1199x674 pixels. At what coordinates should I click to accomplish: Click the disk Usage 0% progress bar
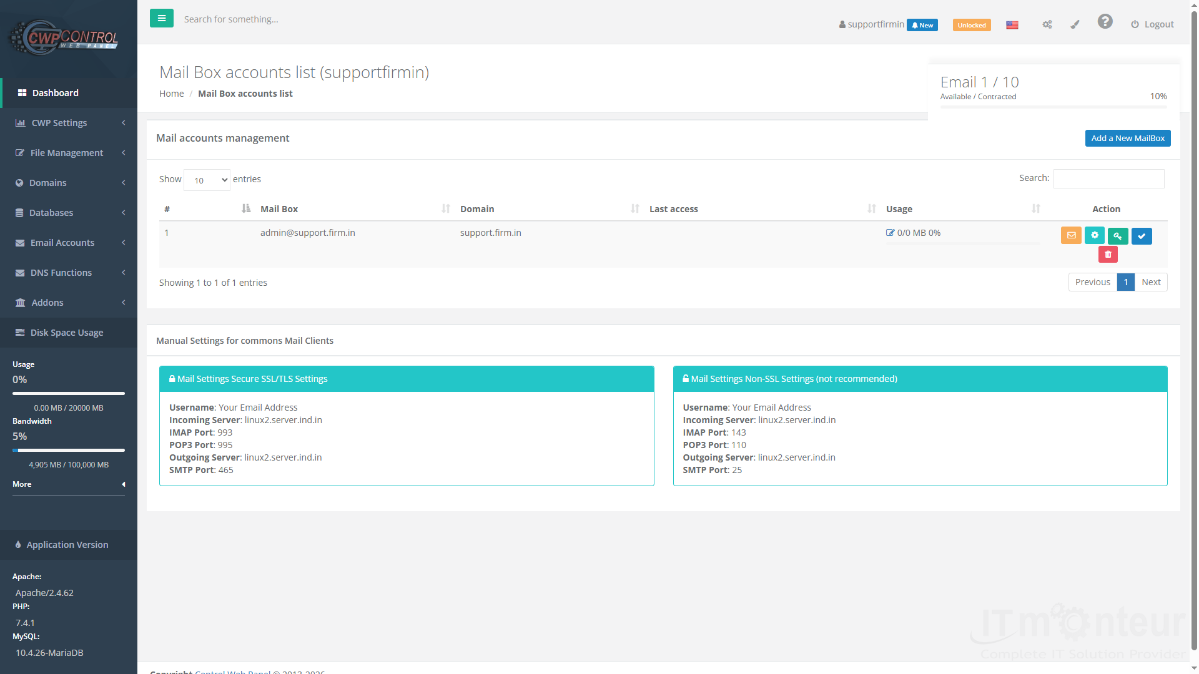click(x=69, y=393)
